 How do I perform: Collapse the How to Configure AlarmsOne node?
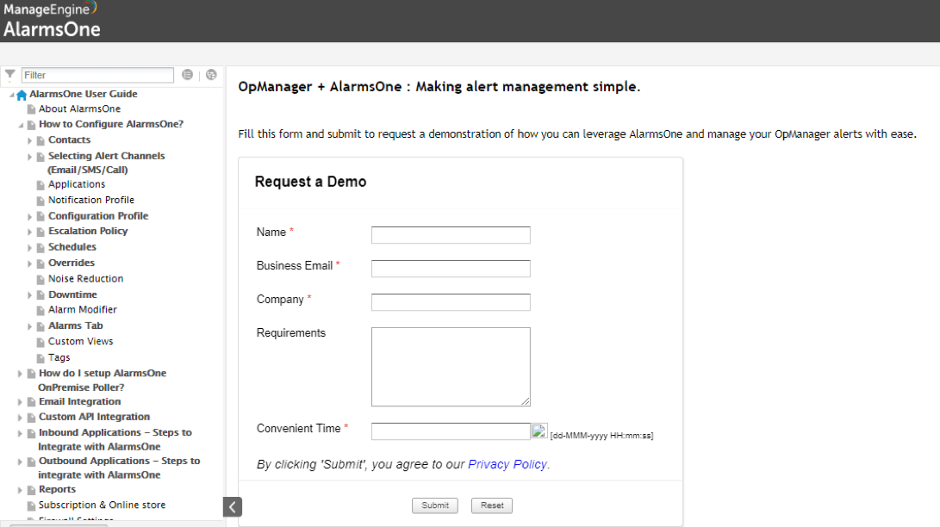click(21, 125)
